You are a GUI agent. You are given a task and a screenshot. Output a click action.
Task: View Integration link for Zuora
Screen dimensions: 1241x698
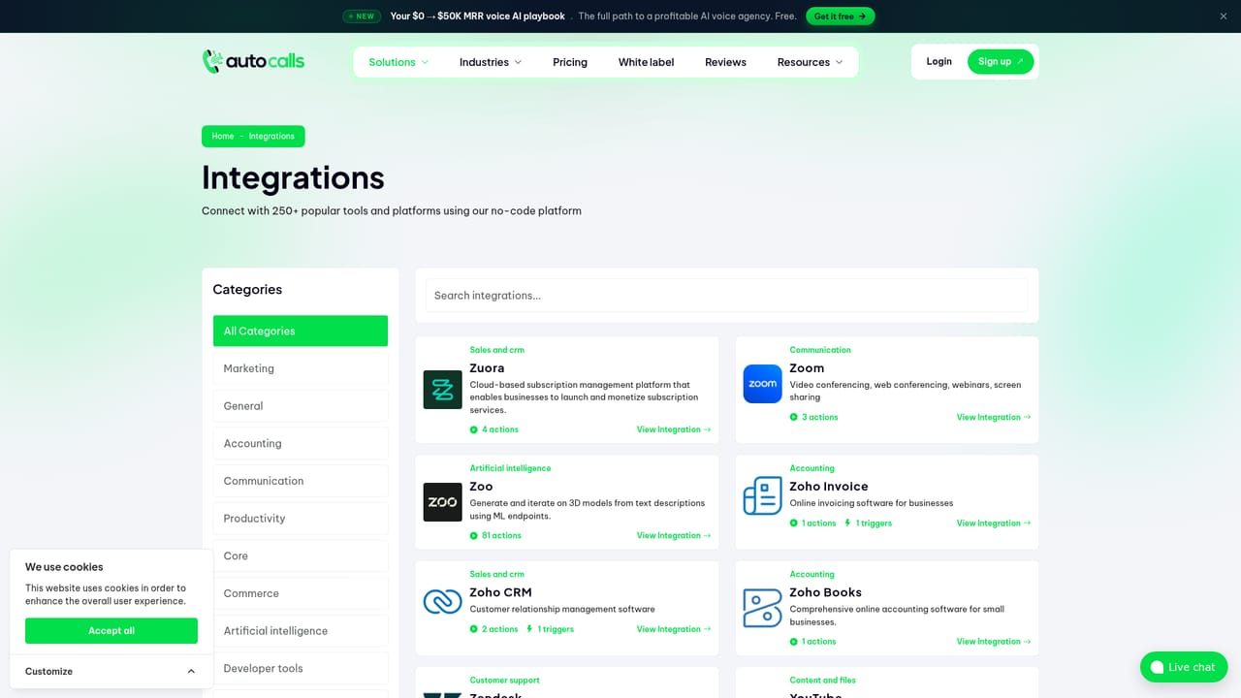click(x=674, y=429)
